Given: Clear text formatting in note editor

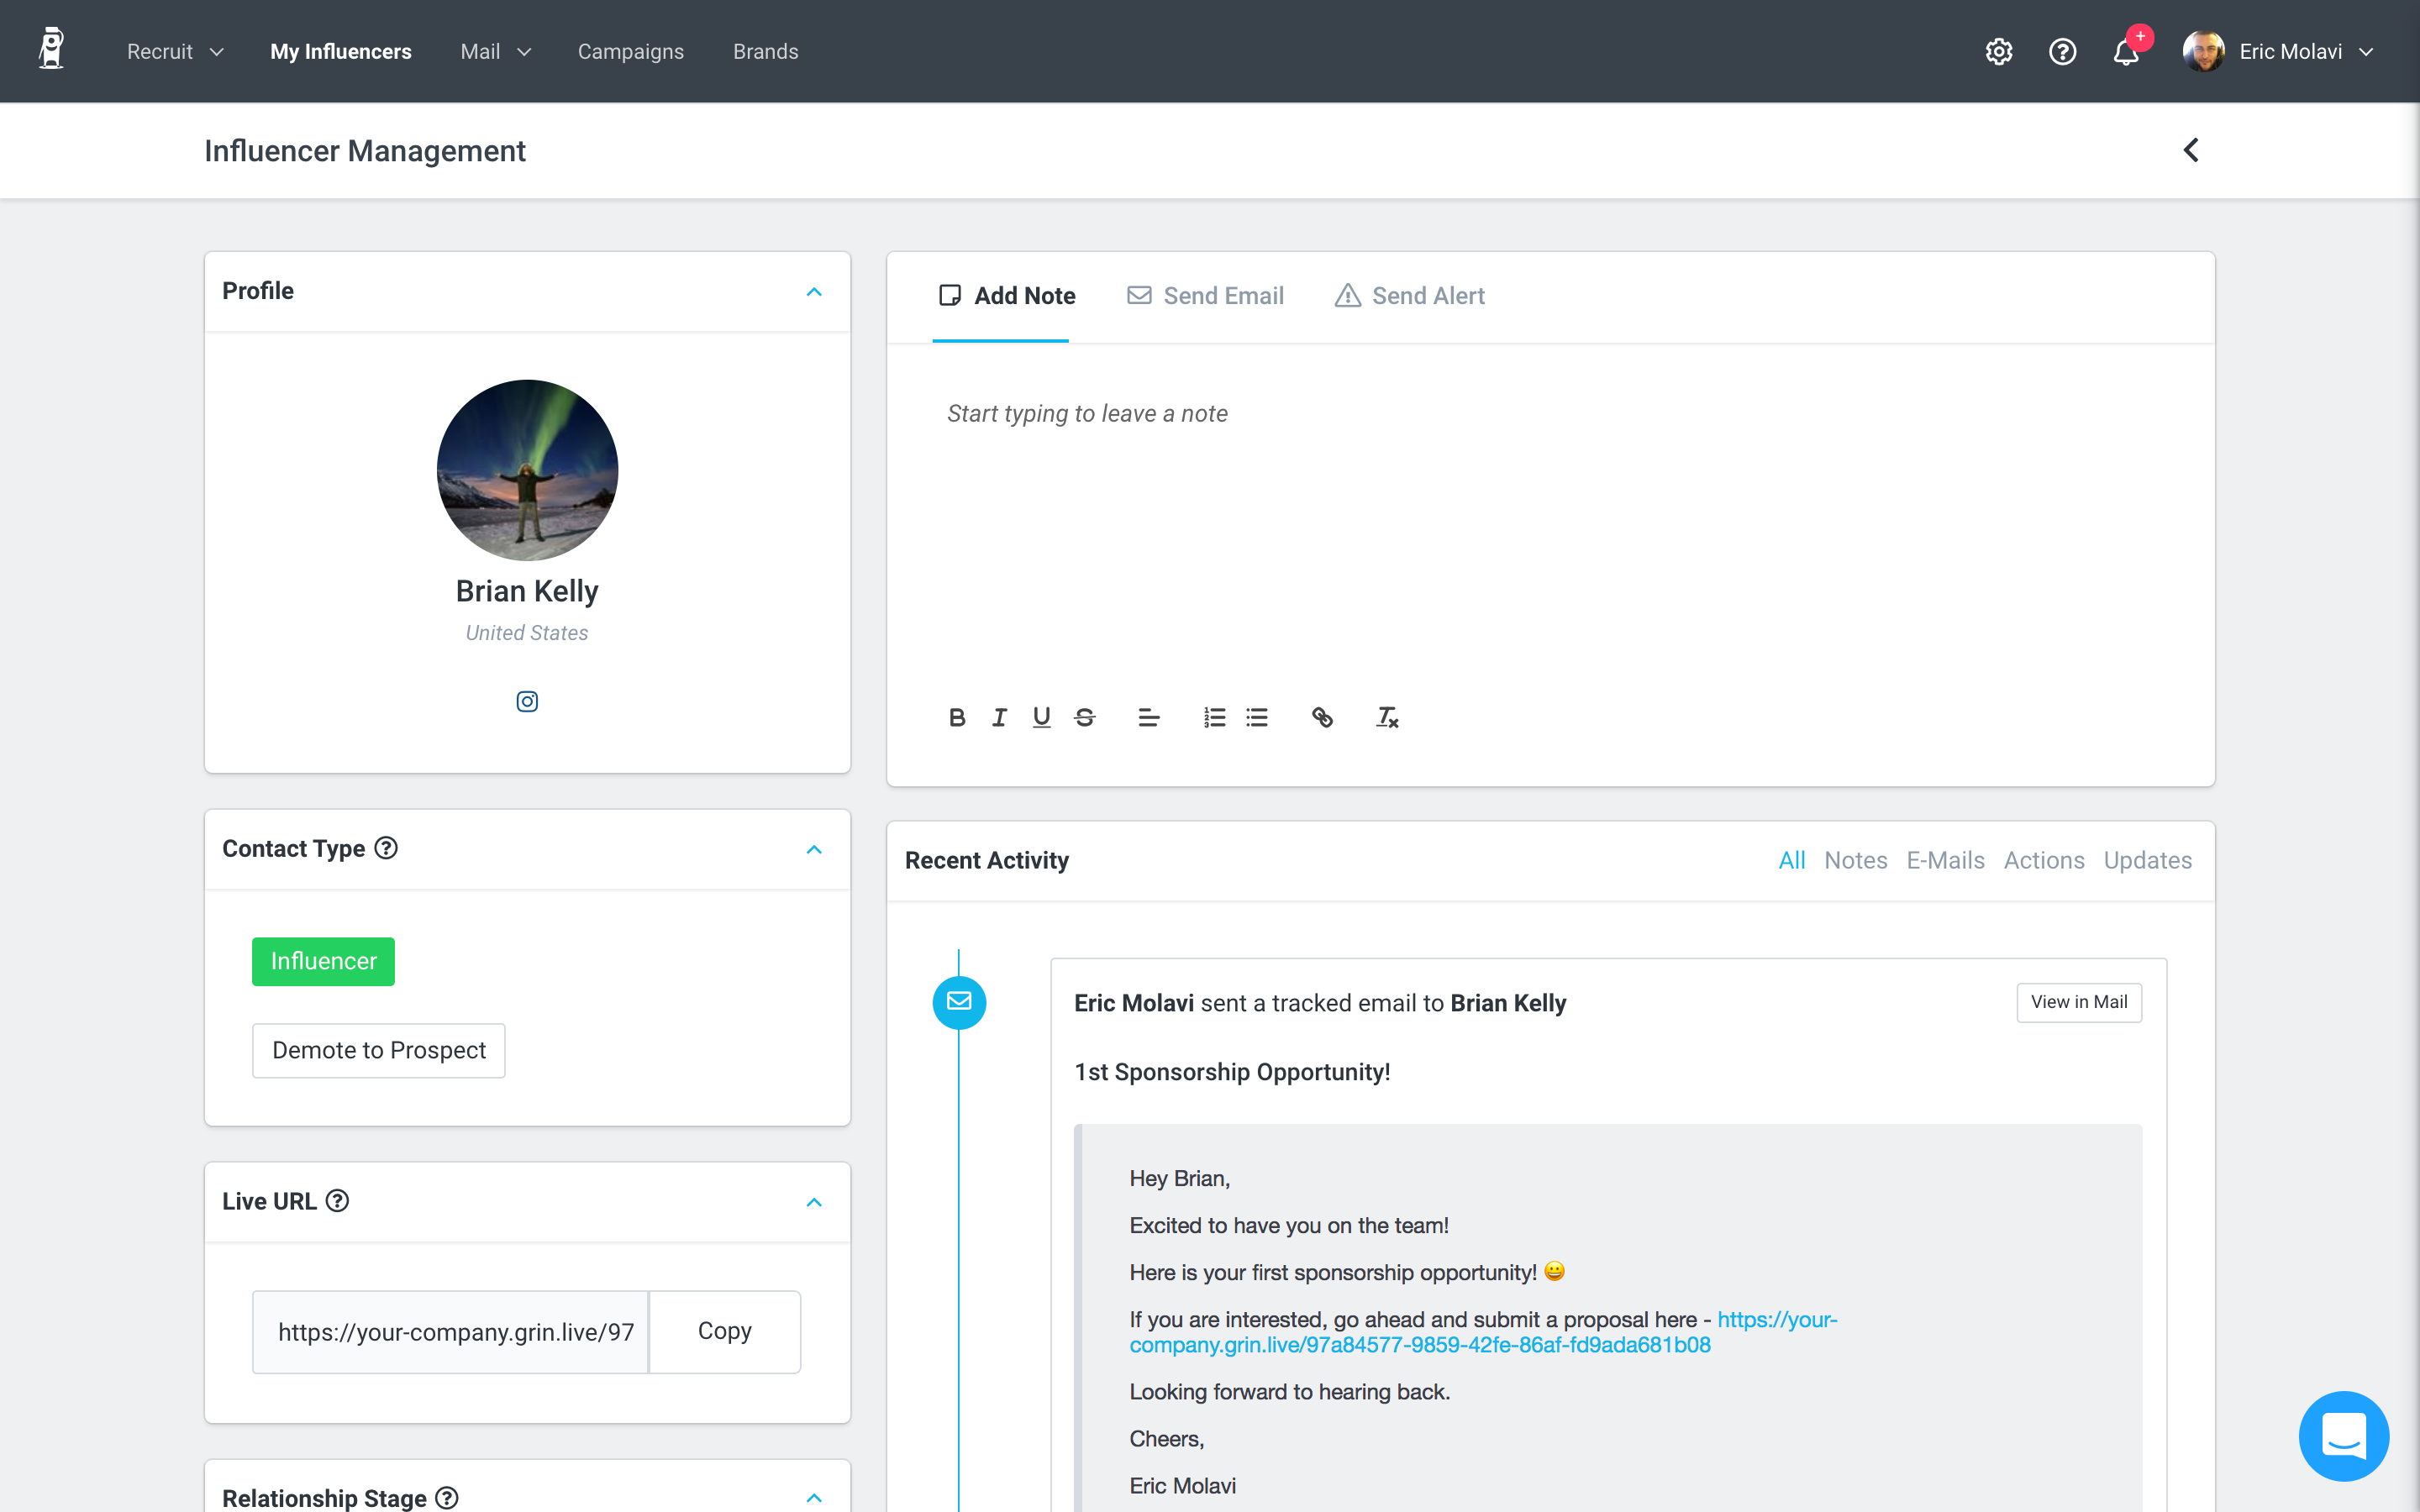Looking at the screenshot, I should click(1387, 717).
